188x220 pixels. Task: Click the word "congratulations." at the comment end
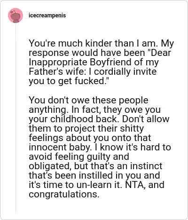tap(64, 194)
